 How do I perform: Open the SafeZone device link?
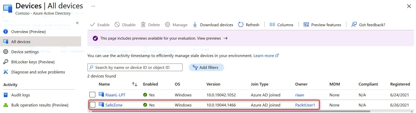(114, 105)
